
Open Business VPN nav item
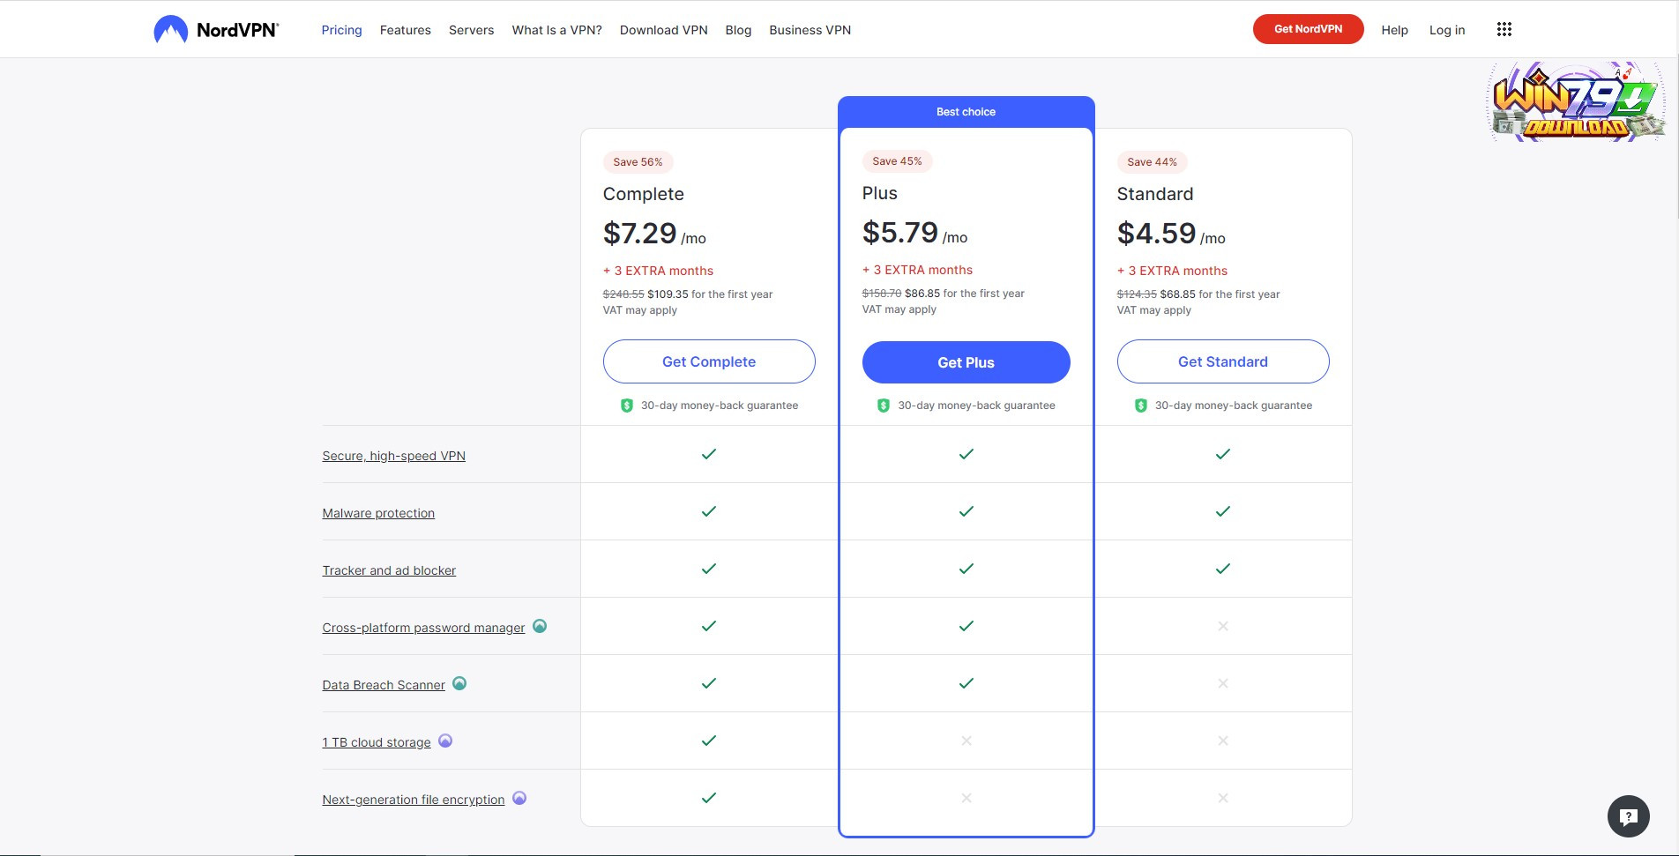[x=810, y=30]
